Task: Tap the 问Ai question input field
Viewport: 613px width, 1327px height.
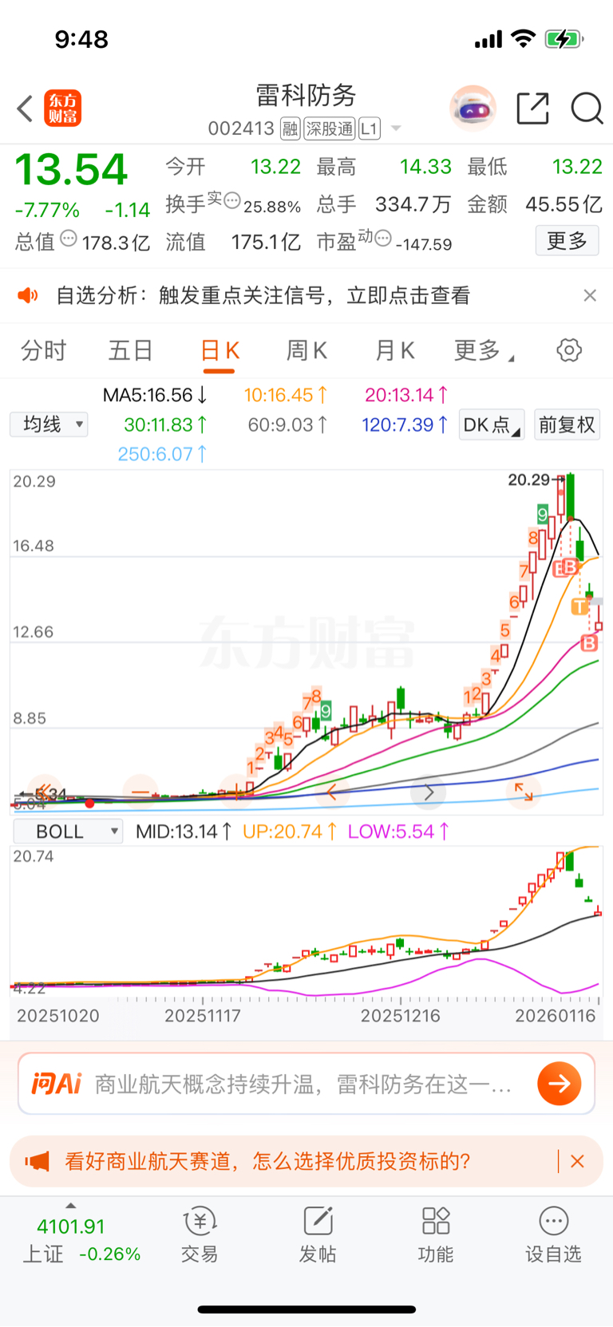Action: coord(306,1084)
